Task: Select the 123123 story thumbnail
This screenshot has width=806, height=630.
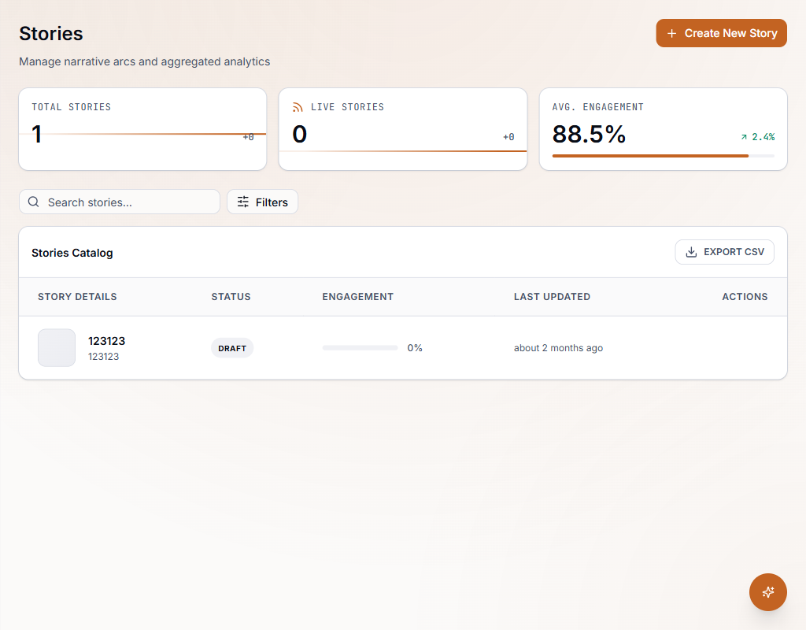Action: 57,347
